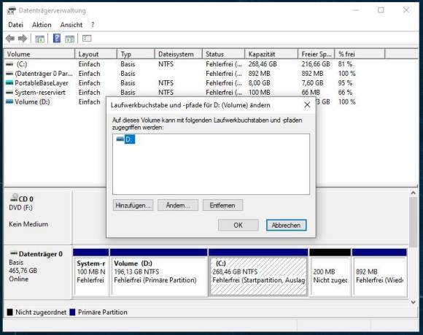
Task: Click the Entfernen button
Action: click(x=222, y=205)
